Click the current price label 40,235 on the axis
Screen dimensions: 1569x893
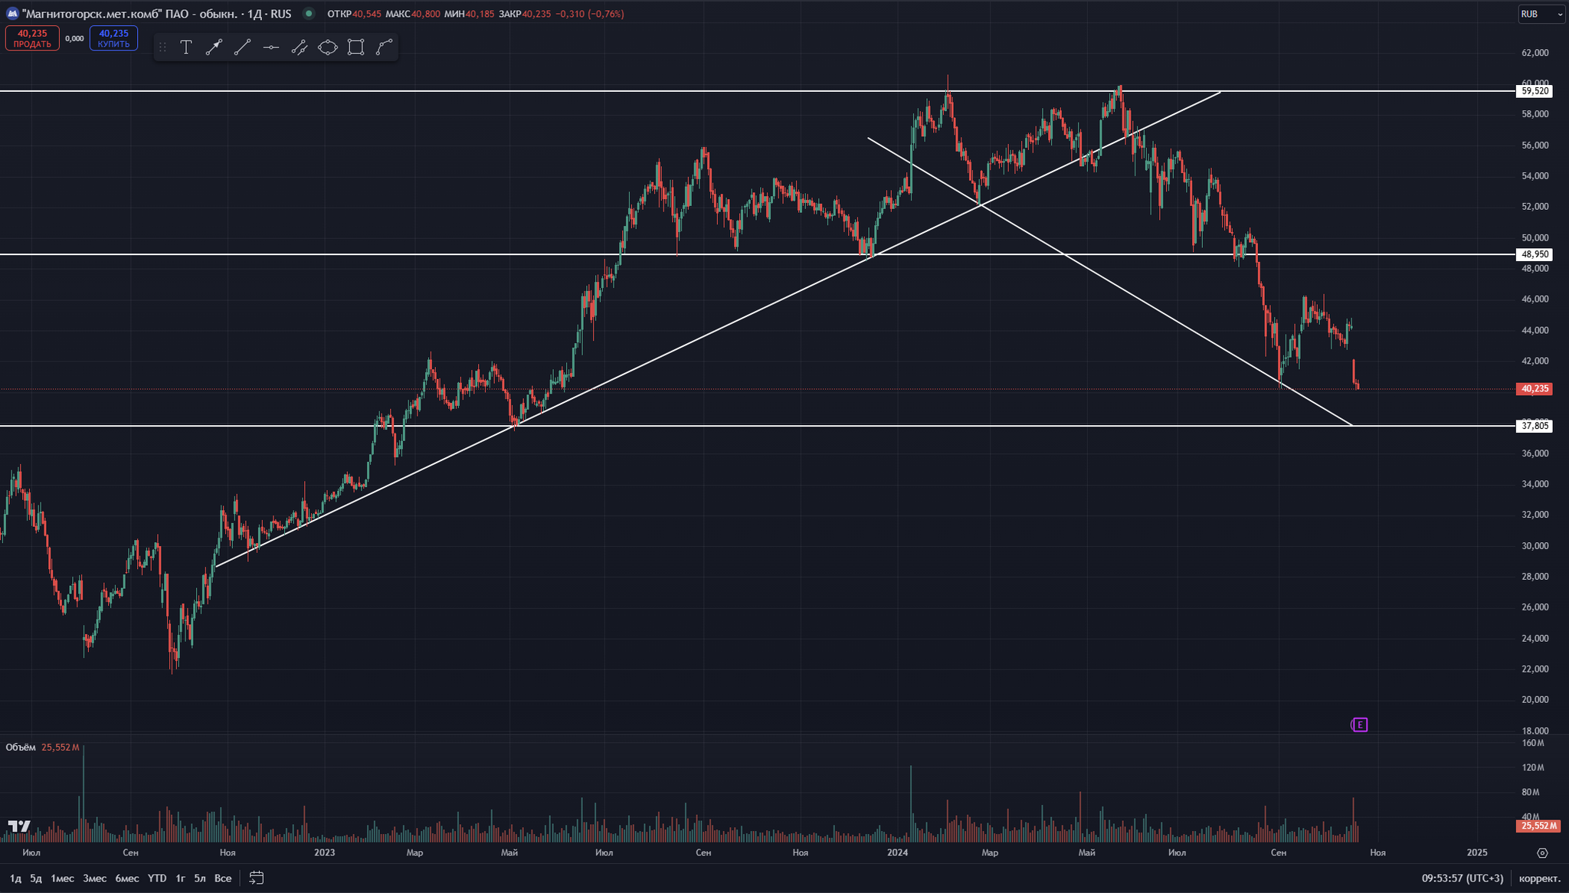click(x=1535, y=389)
